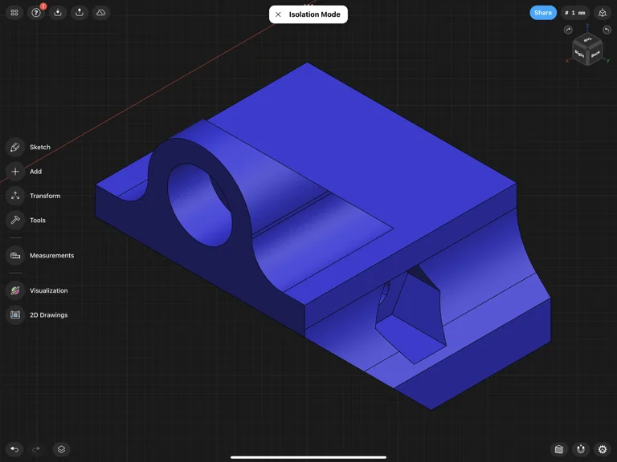This screenshot has height=462, width=617.
Task: Open the Sketch tools menu
Action: (15, 147)
